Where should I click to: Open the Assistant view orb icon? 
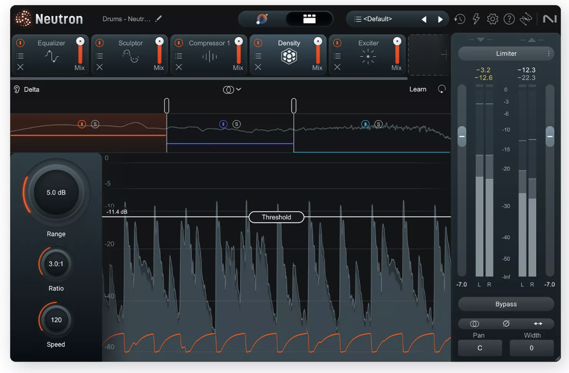pos(262,19)
